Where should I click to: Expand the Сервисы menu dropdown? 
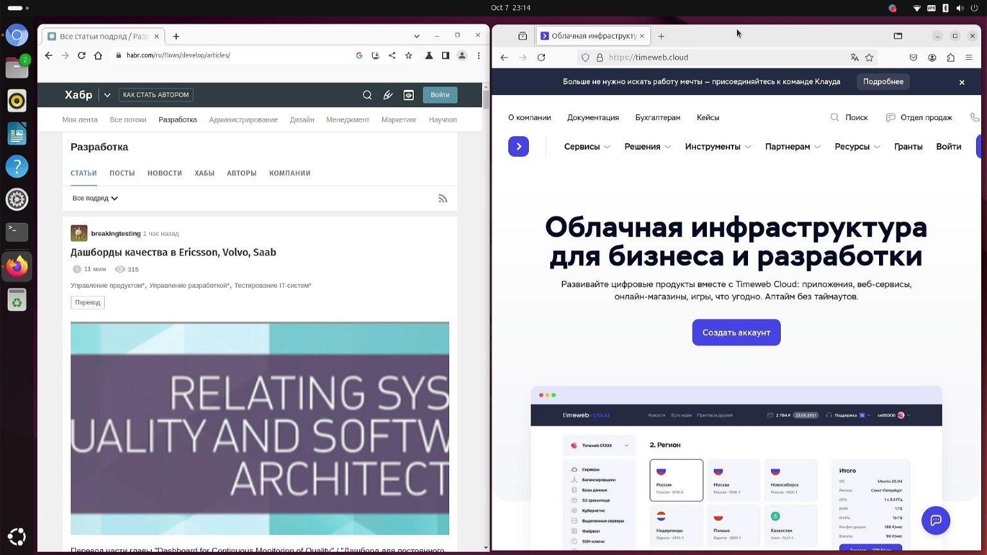pos(587,146)
